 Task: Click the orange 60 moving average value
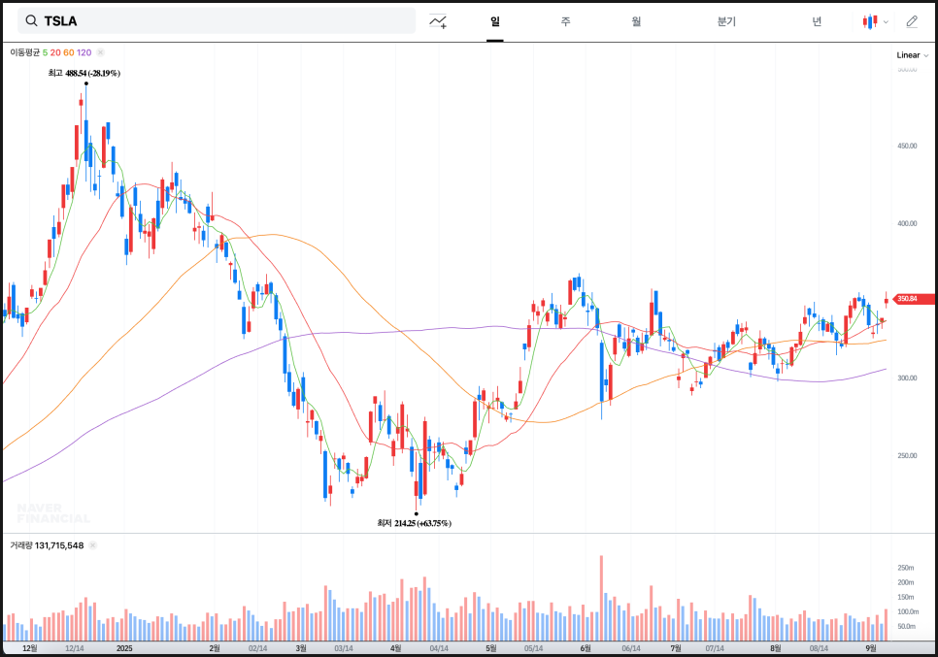(x=69, y=52)
